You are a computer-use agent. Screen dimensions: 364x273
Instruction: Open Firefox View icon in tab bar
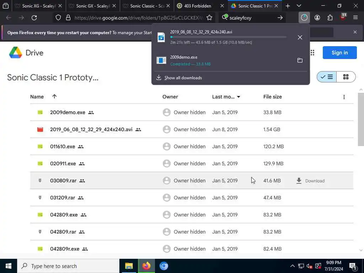[x=6, y=6]
